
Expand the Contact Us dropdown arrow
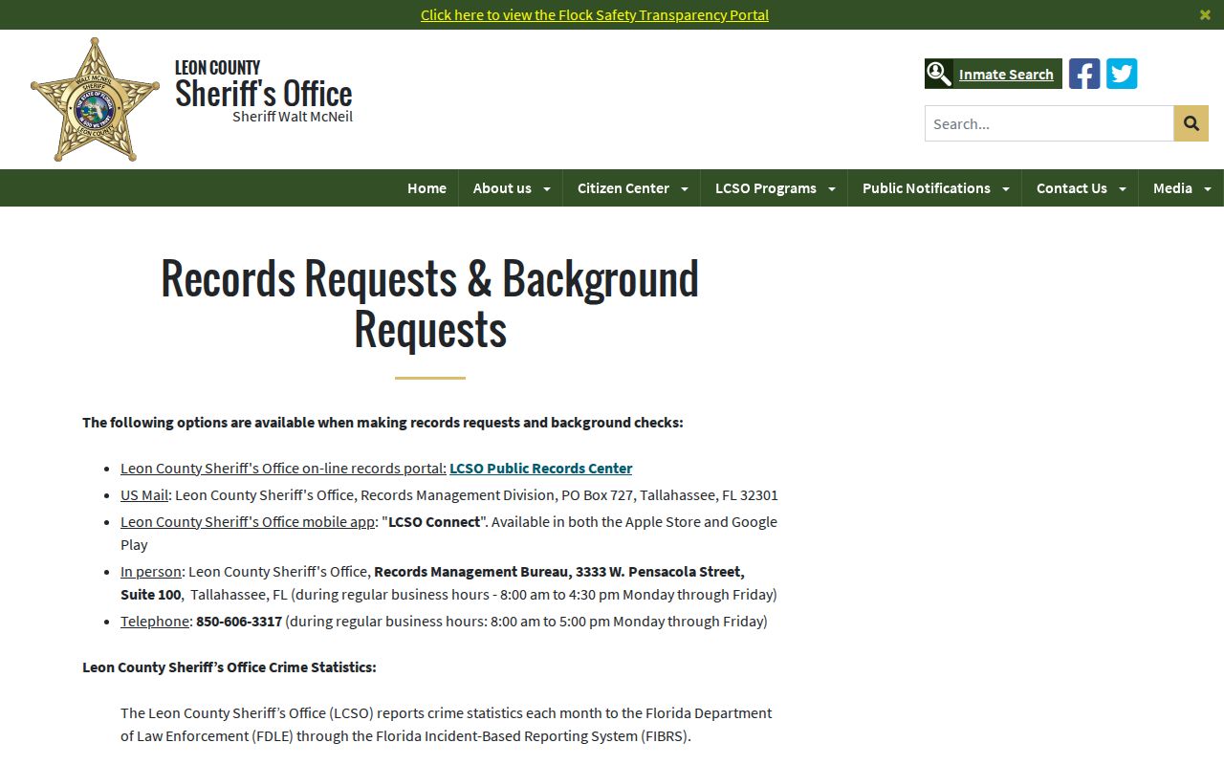pos(1123,189)
